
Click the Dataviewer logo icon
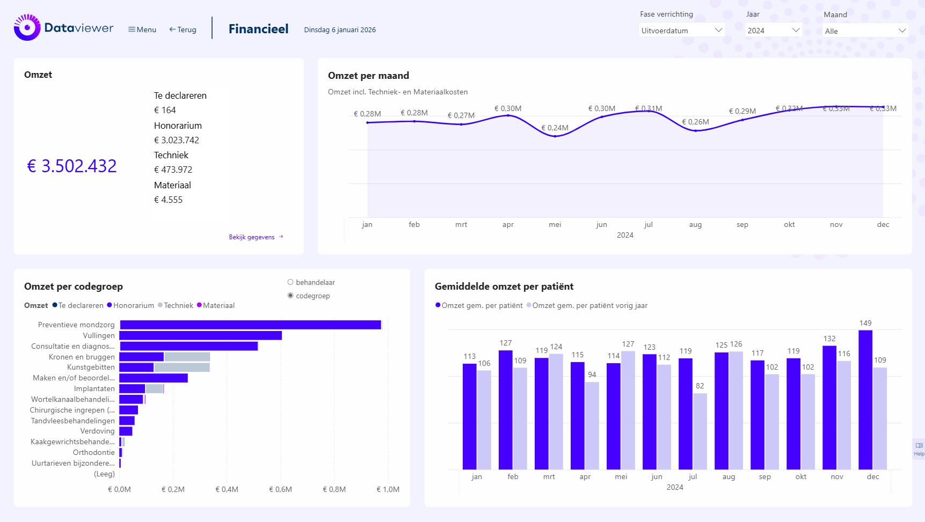(x=27, y=28)
